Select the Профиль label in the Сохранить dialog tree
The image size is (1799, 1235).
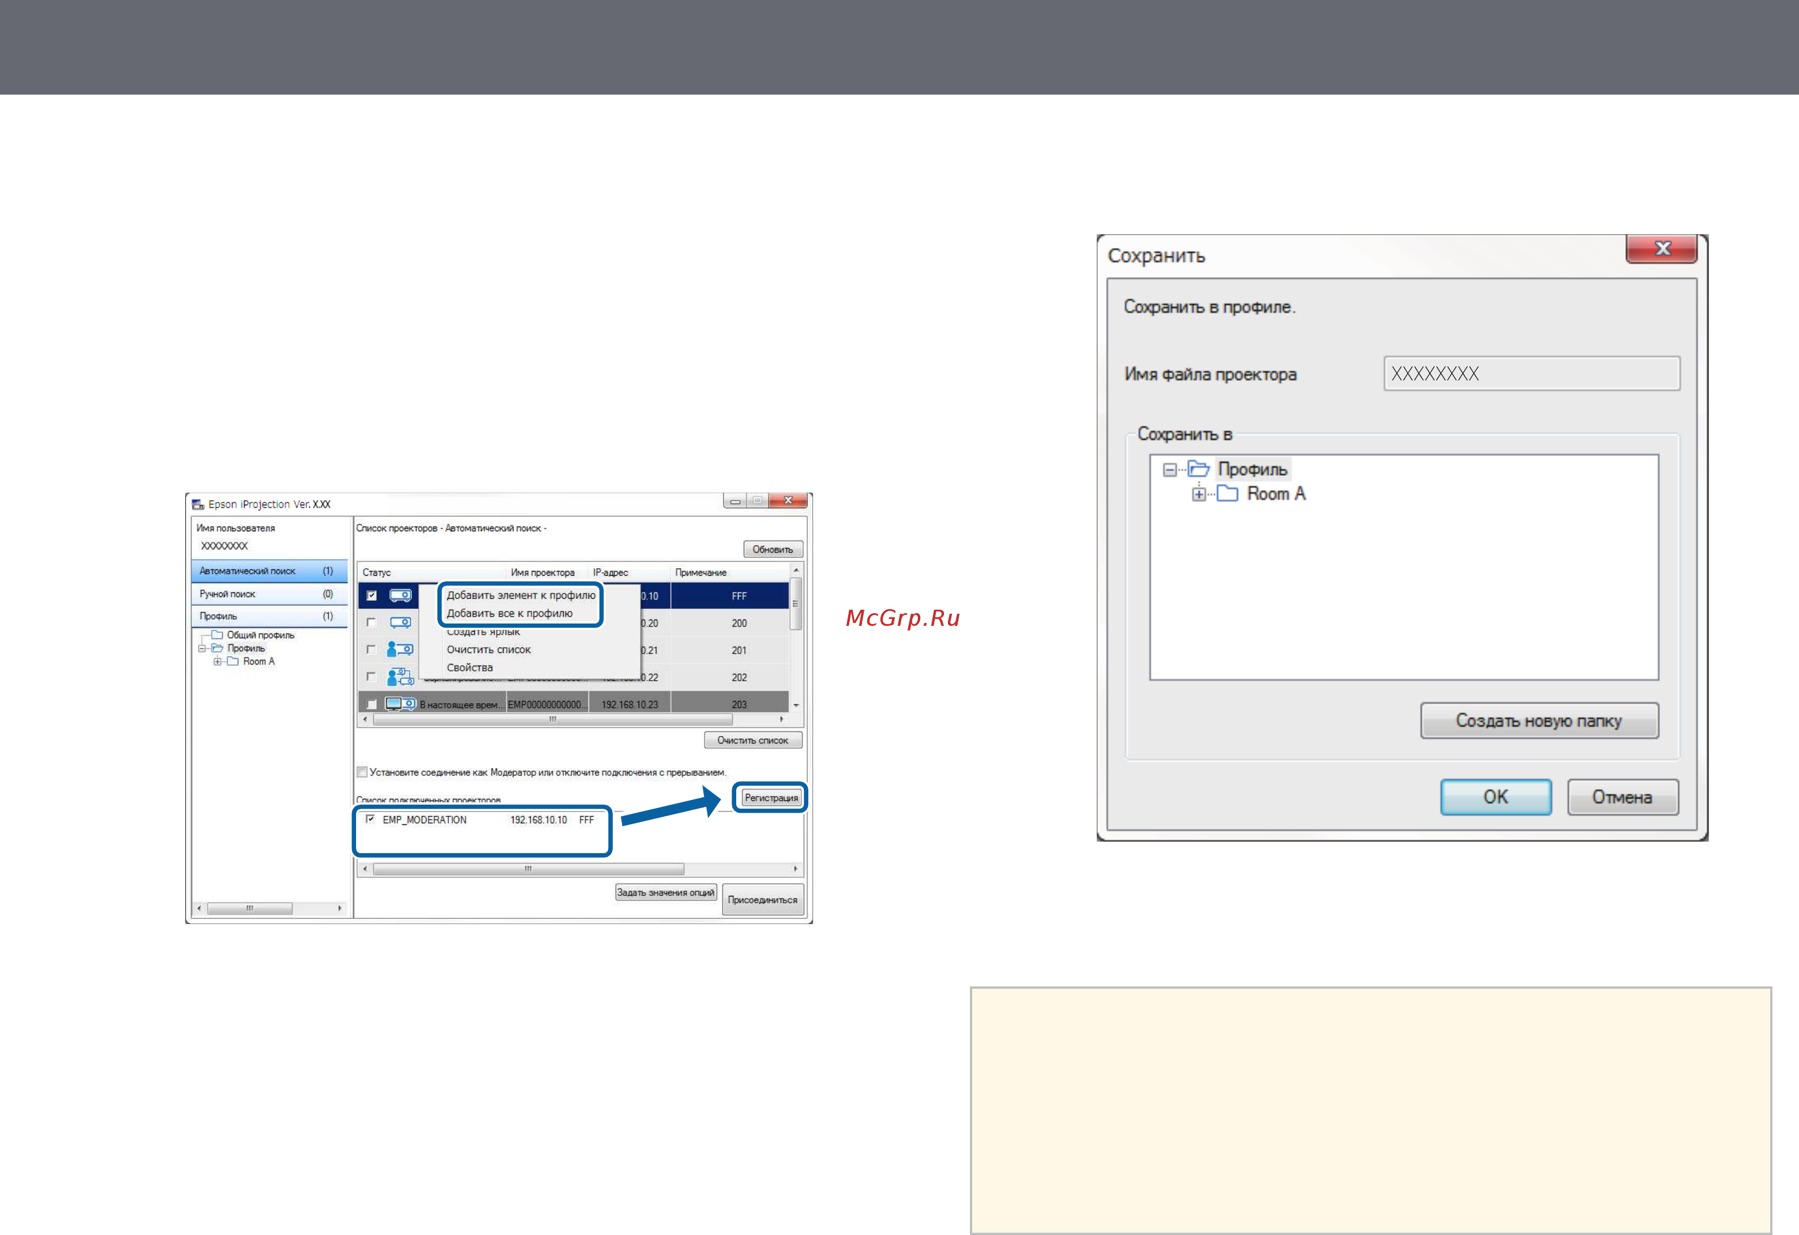point(1253,469)
